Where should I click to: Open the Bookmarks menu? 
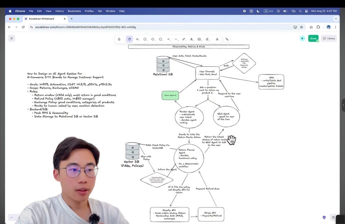[x=74, y=11]
